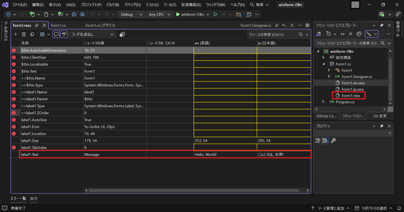Click the collapse all icon in Solution Explorer
Viewport: 404px width, 212px height.
click(x=350, y=34)
